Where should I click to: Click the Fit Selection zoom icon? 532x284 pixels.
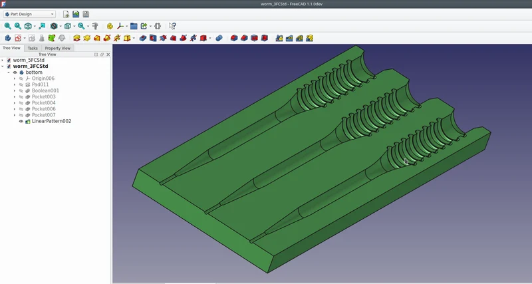pyautogui.click(x=18, y=26)
